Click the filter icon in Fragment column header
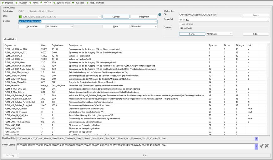Viewport: 273px width, 160px height. (x=15, y=45)
